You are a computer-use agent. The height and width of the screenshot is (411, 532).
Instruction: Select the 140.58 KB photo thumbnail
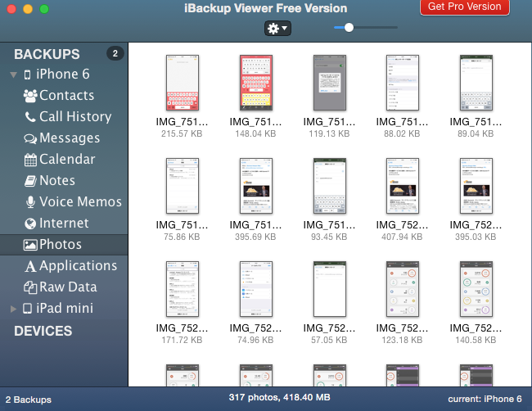(x=476, y=289)
